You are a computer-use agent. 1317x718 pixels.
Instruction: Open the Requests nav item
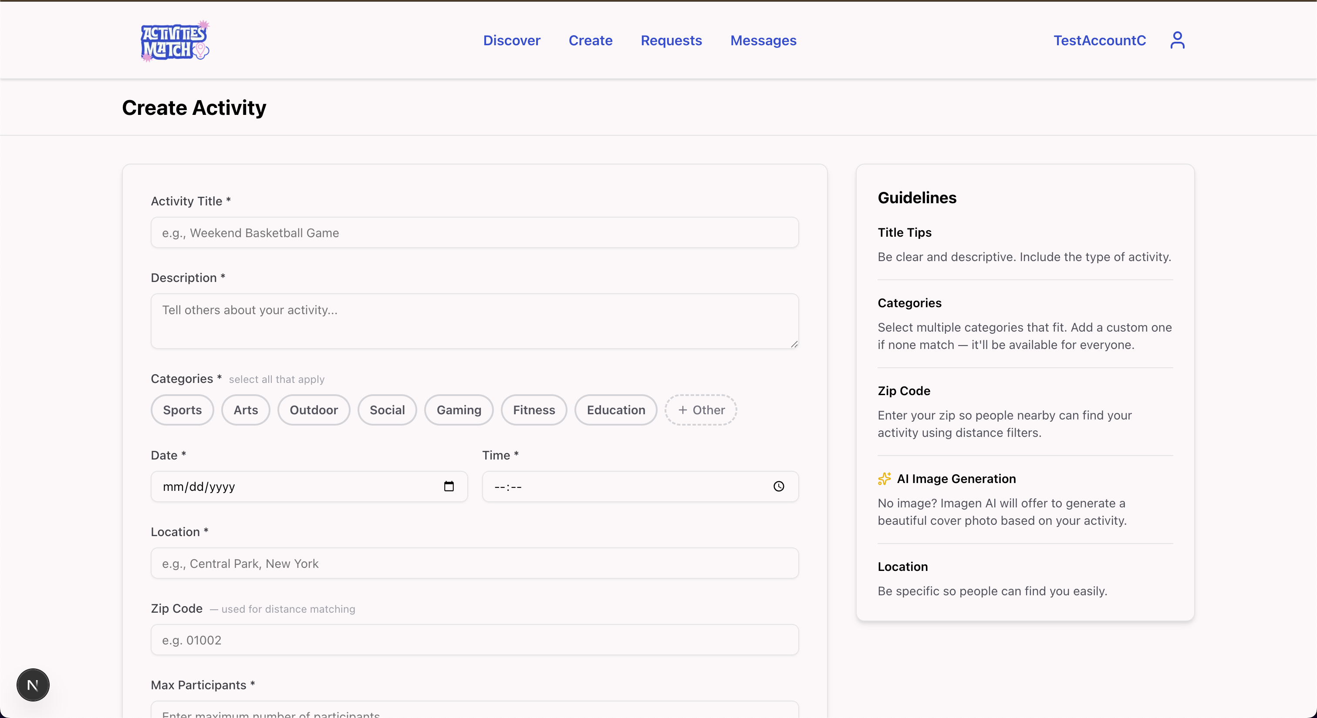(671, 40)
